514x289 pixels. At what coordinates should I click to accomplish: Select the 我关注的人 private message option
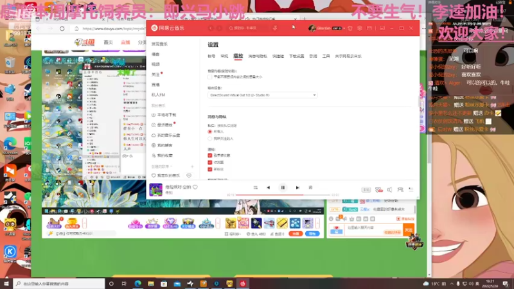coord(210,139)
